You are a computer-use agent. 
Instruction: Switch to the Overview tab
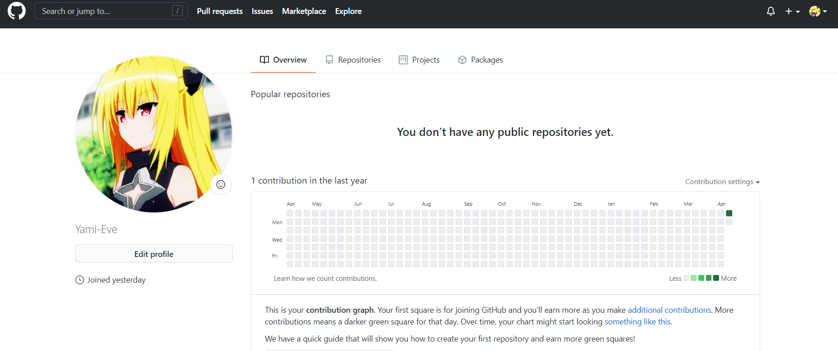(x=283, y=60)
